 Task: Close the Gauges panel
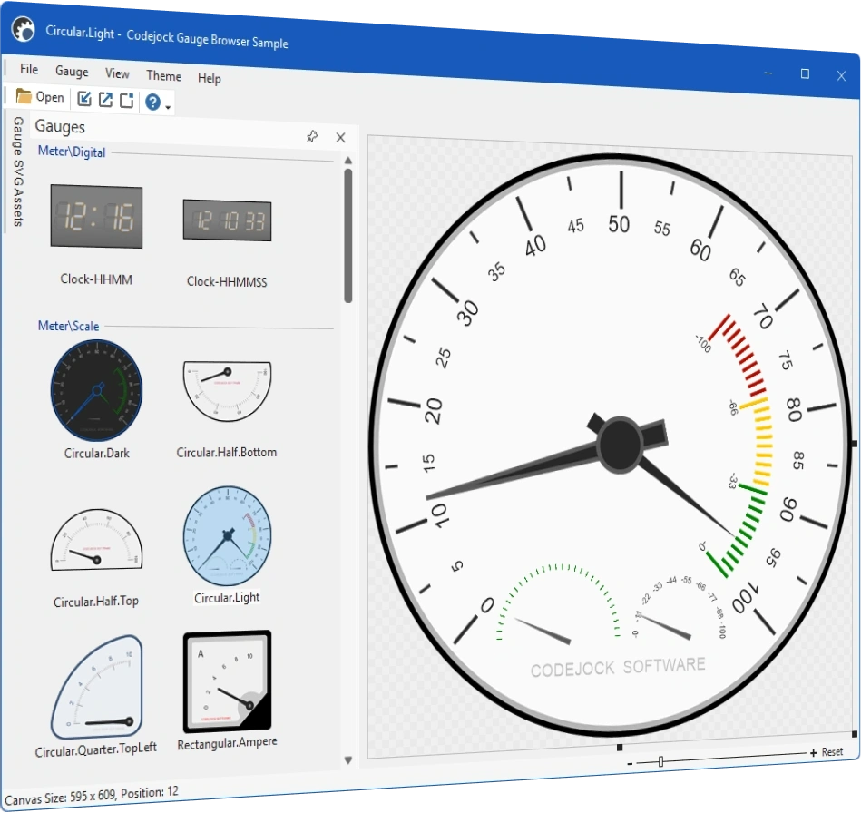click(x=340, y=137)
